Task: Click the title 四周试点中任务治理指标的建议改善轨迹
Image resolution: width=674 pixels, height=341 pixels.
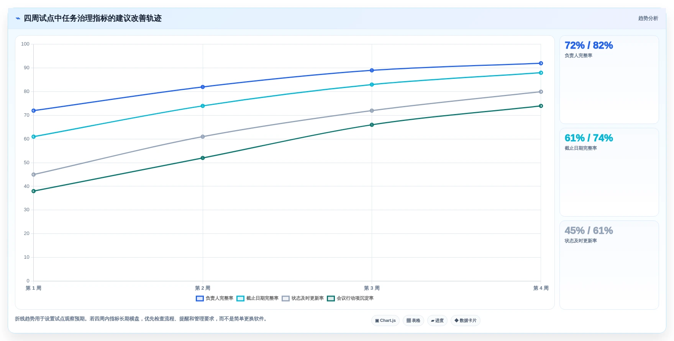Action: (93, 18)
